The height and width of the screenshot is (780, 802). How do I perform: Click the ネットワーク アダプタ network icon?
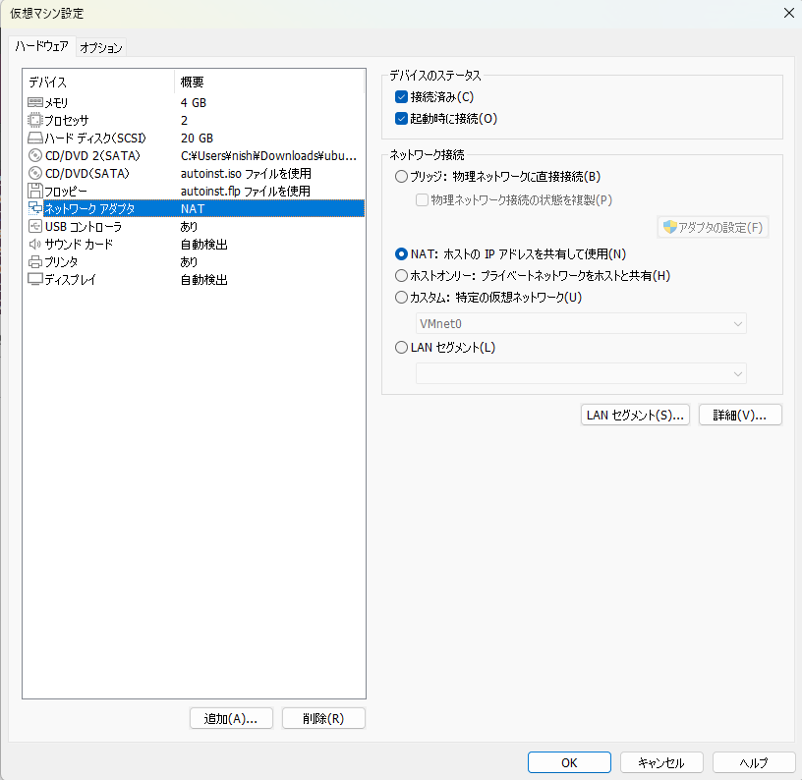point(34,208)
